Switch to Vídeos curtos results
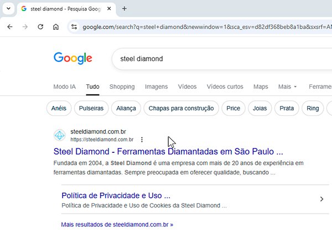Screen dimensions: 332x234 click(x=225, y=87)
